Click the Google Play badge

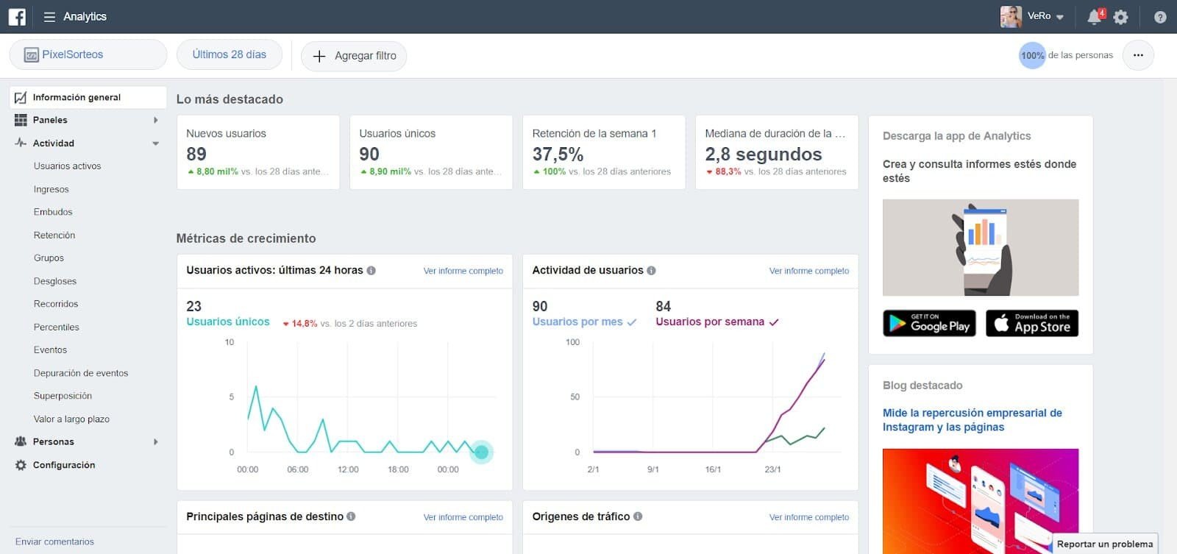pos(929,323)
